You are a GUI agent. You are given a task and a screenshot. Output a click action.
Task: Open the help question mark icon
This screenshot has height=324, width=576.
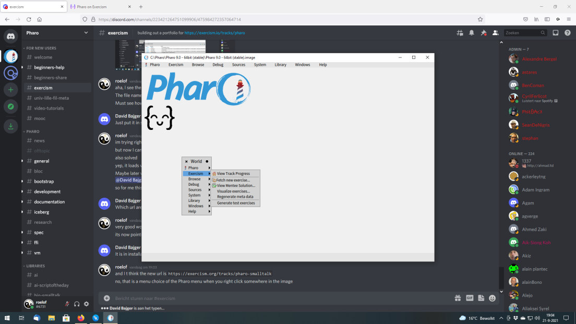(568, 32)
